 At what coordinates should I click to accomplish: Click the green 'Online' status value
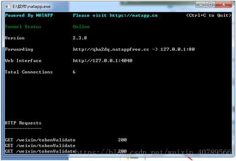[x=81, y=27]
